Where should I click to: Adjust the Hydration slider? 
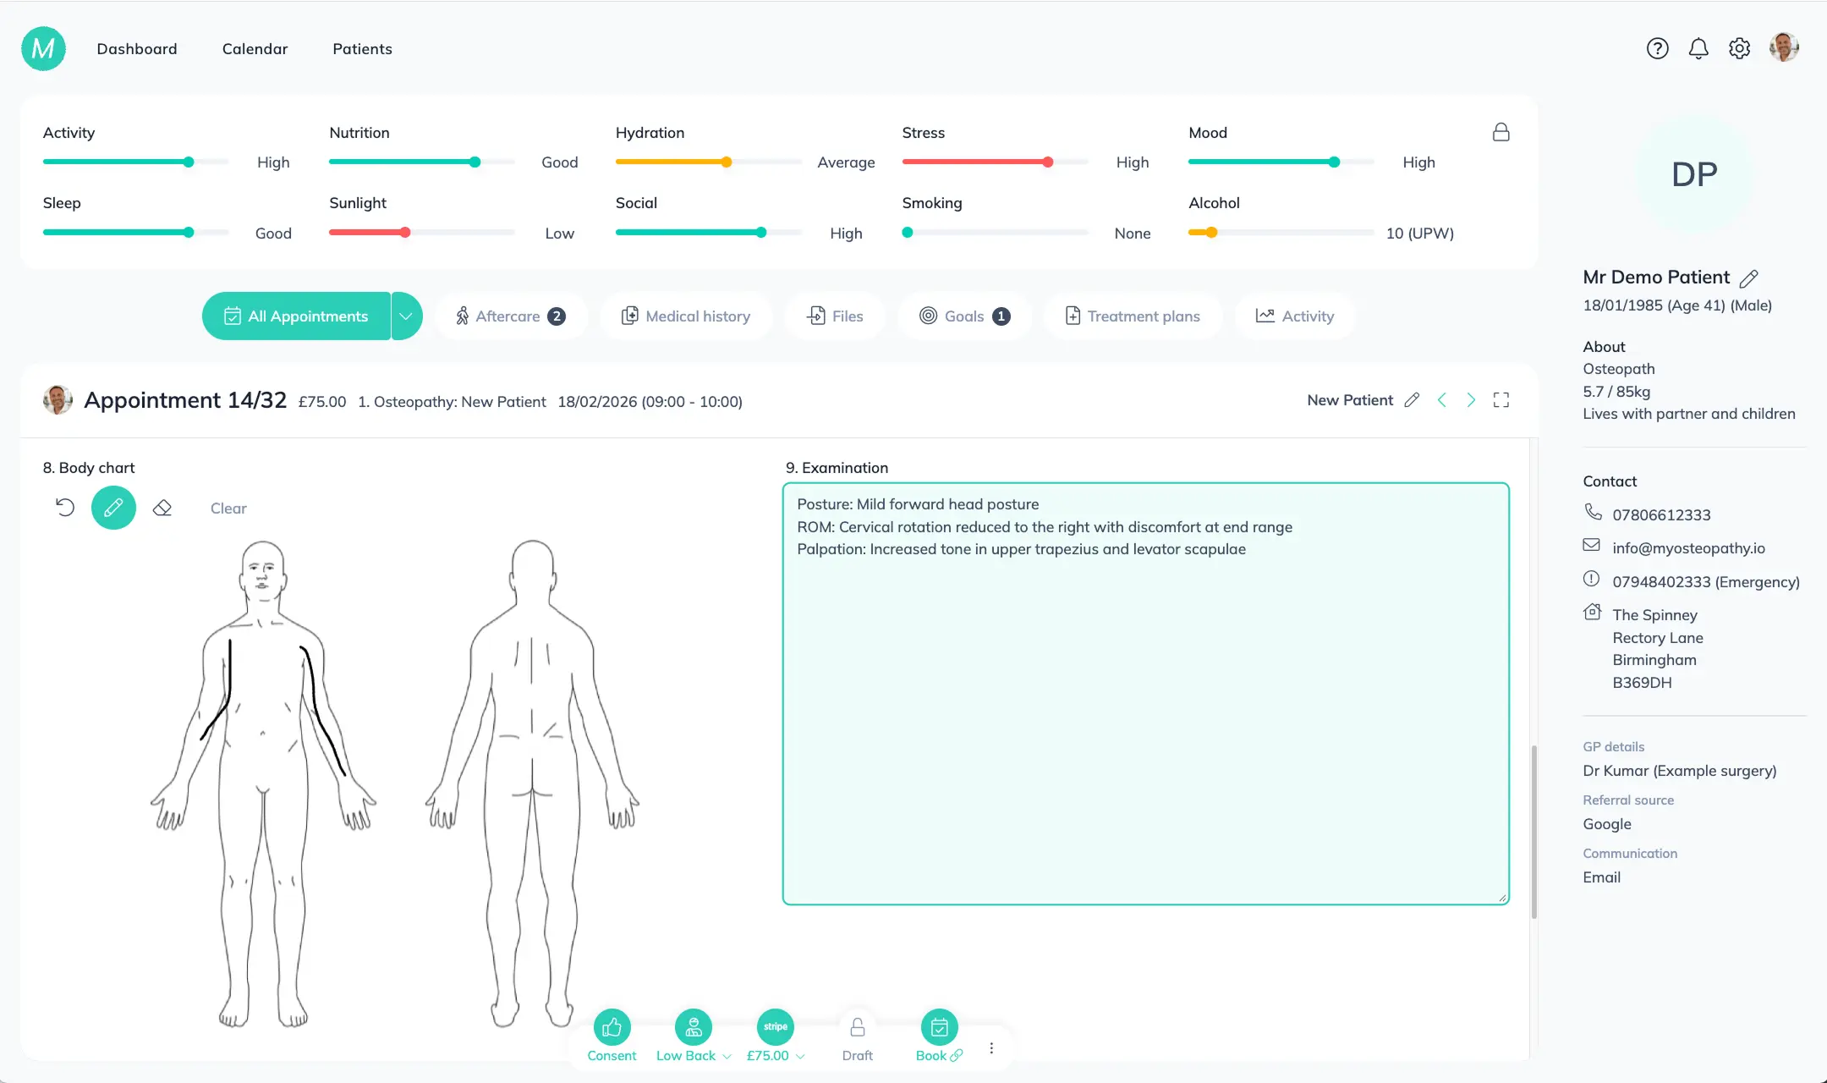[726, 162]
